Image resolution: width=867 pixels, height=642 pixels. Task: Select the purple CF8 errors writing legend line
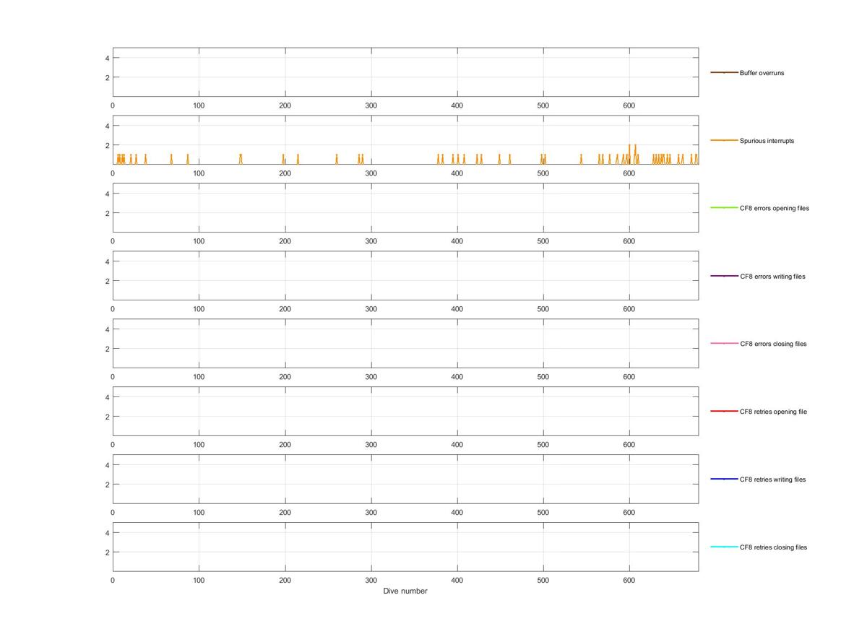(724, 276)
